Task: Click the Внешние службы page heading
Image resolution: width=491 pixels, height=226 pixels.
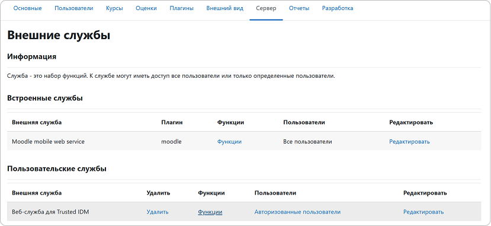Action: [x=59, y=35]
